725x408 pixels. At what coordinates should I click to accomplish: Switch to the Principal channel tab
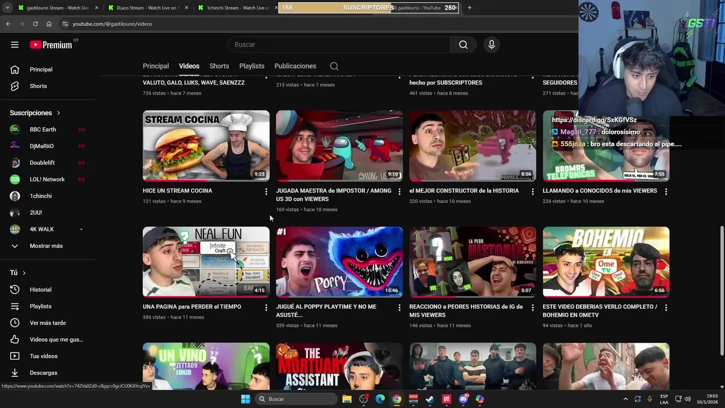pos(156,66)
